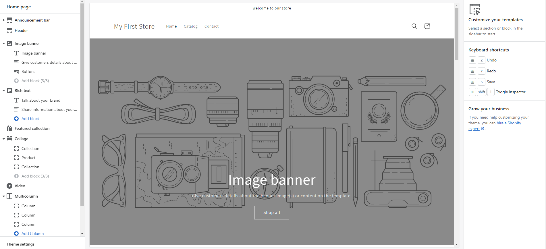
Task: Open the cart icon in store header
Action: pos(427,26)
